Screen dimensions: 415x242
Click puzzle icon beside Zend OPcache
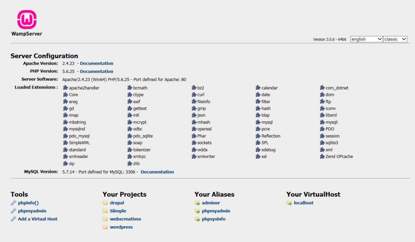click(322, 156)
